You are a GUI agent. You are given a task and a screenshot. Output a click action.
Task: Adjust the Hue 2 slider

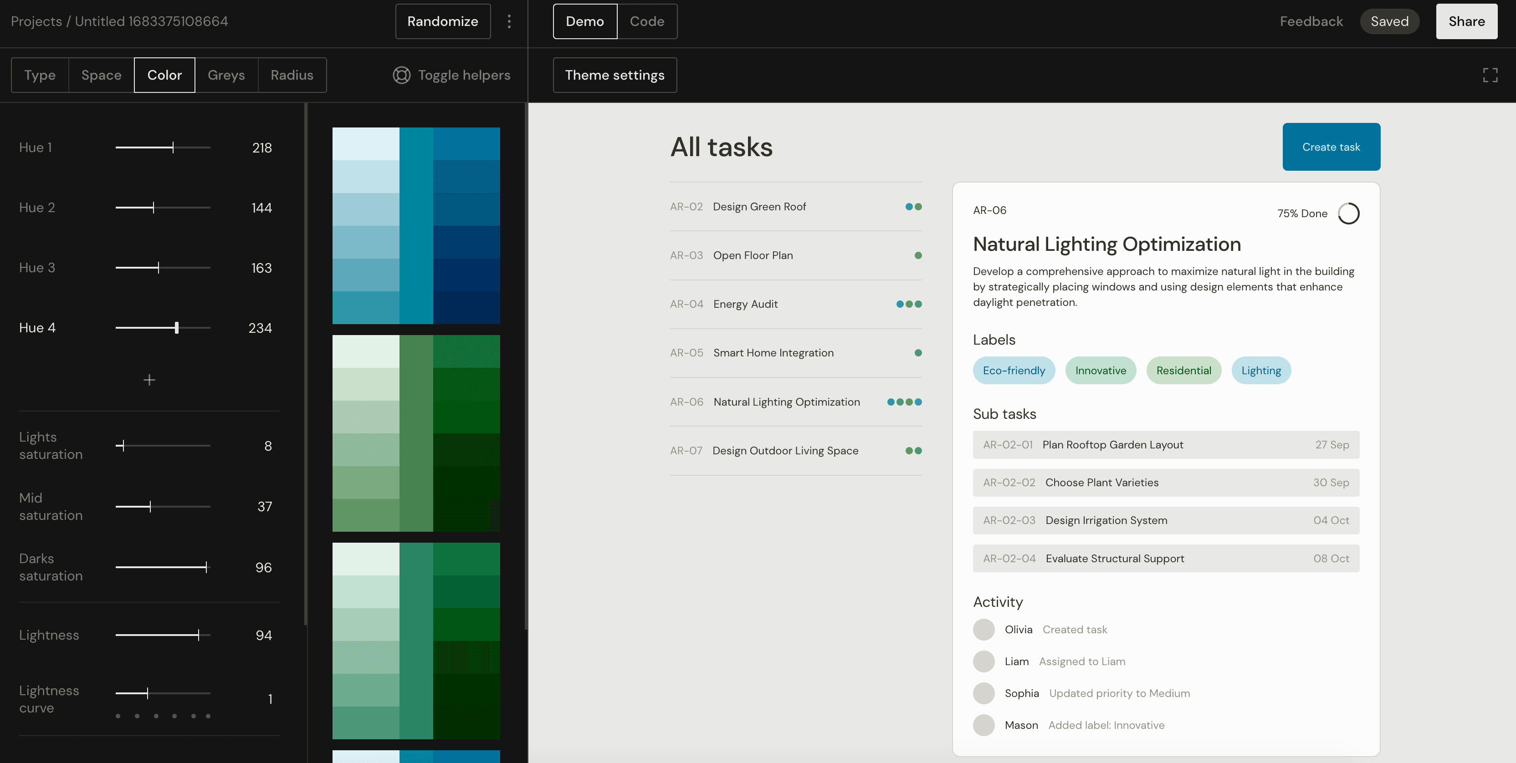pos(163,208)
